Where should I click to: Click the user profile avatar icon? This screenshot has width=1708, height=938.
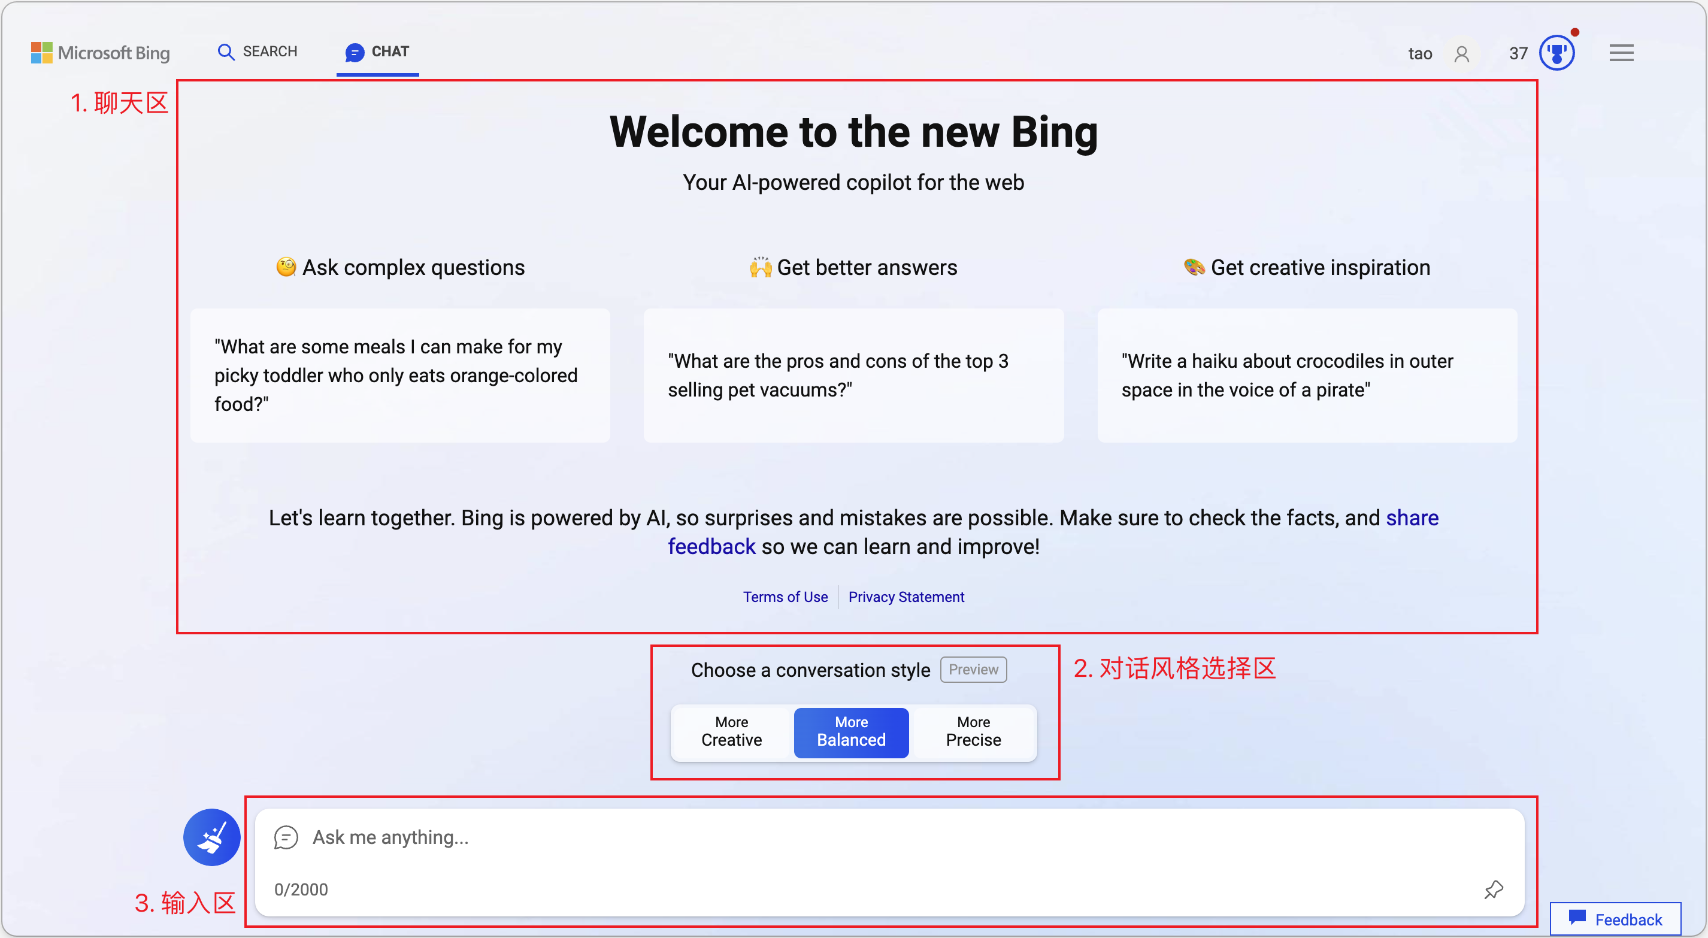coord(1461,54)
